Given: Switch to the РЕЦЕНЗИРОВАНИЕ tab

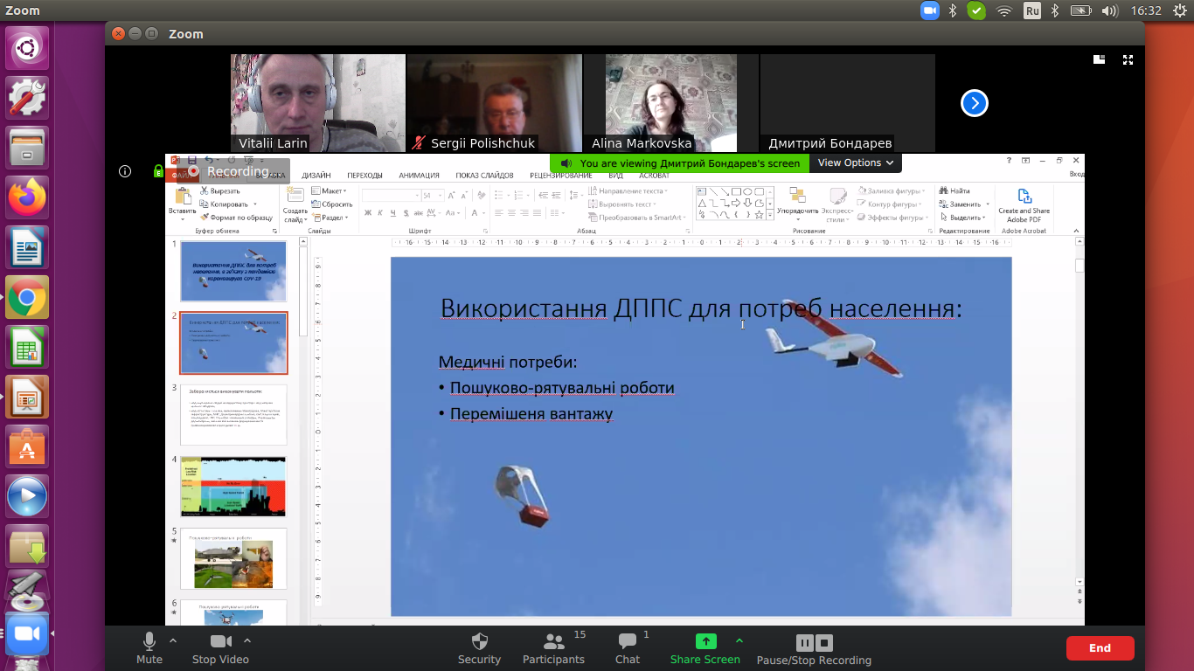Looking at the screenshot, I should tap(561, 176).
